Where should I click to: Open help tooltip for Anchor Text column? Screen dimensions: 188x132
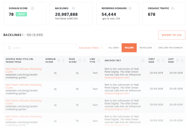point(143,61)
